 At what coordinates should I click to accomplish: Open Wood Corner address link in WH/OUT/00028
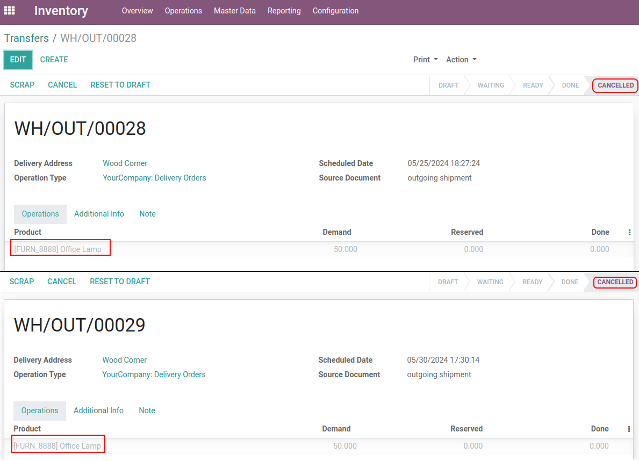point(125,163)
